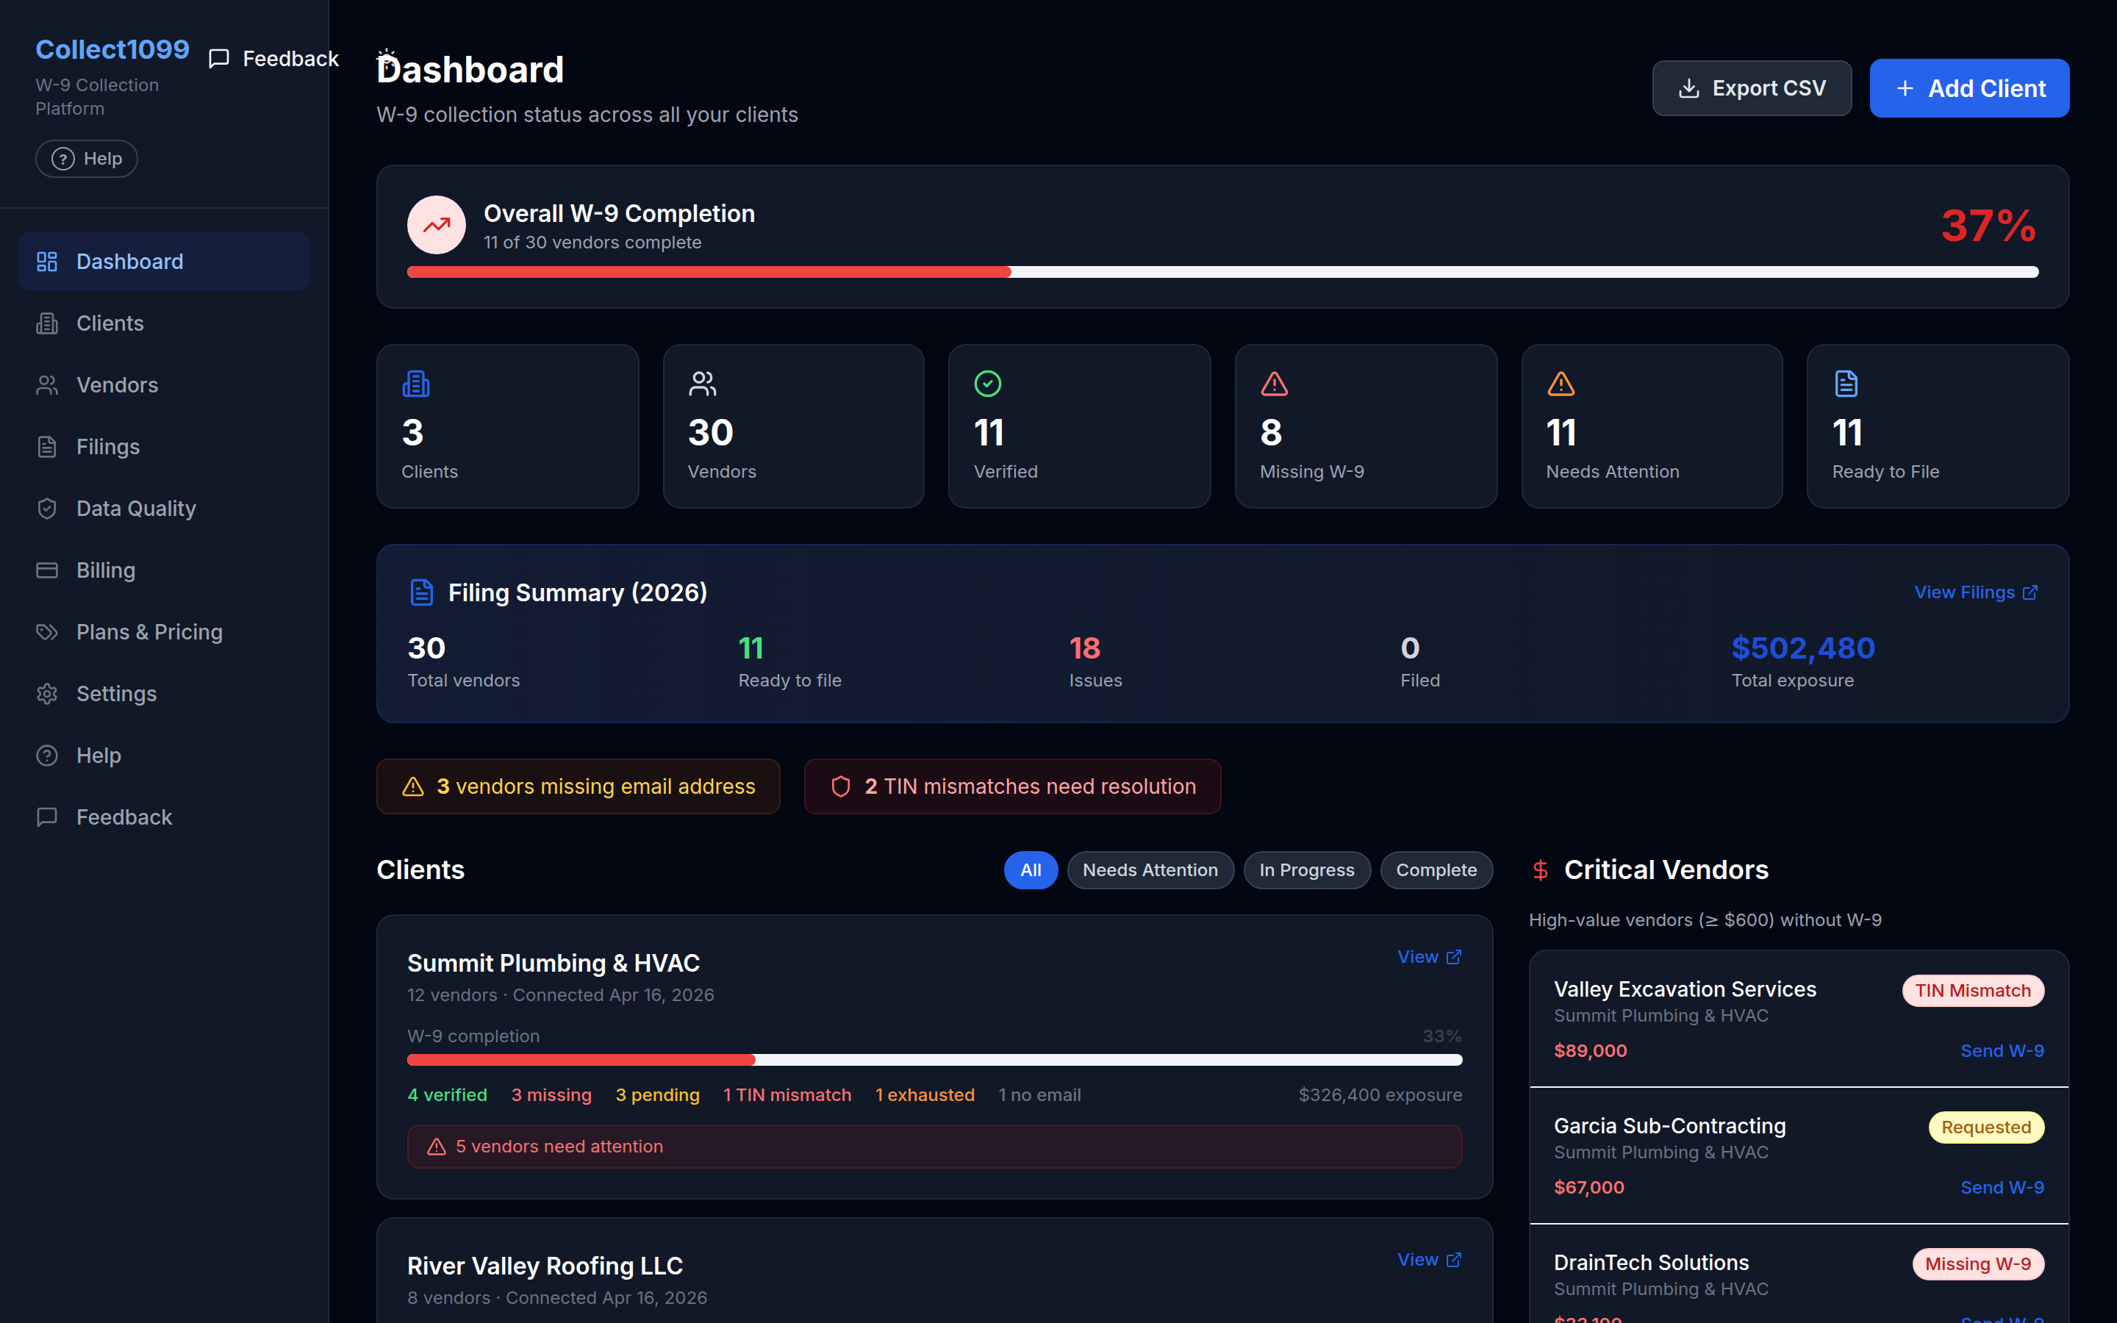Click the Dashboard grid icon in sidebar
This screenshot has width=2117, height=1323.
pyautogui.click(x=47, y=262)
